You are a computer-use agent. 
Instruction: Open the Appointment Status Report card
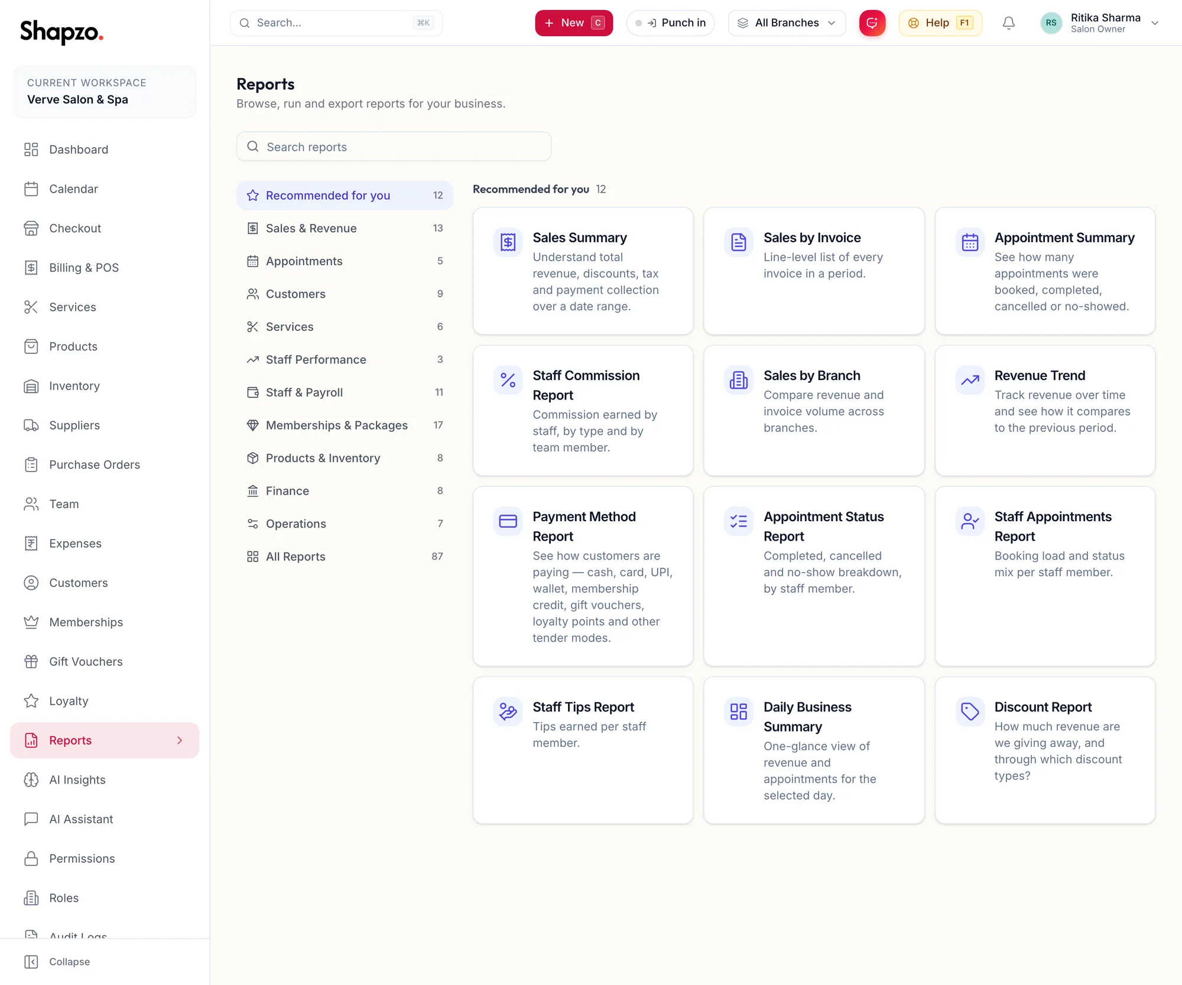pyautogui.click(x=814, y=576)
